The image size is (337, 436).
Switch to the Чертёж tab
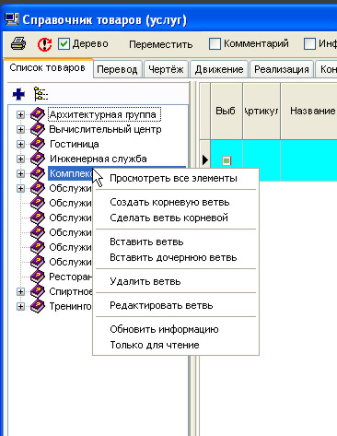pos(166,69)
